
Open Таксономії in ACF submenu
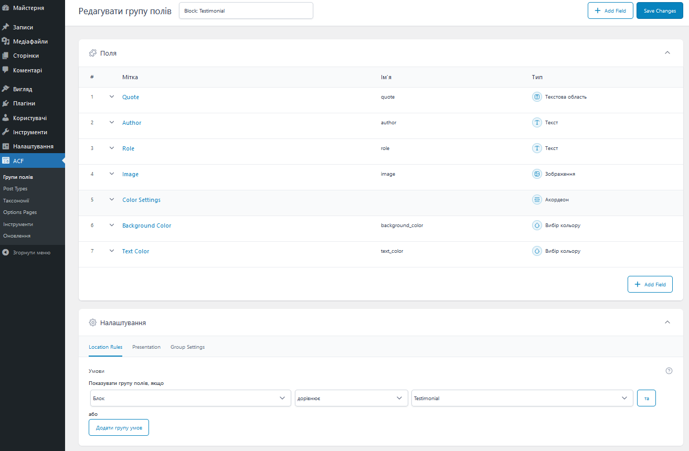click(16, 200)
